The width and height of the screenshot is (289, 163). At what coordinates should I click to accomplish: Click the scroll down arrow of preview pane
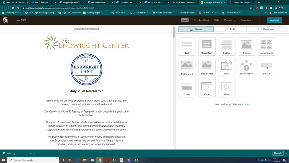point(174,148)
